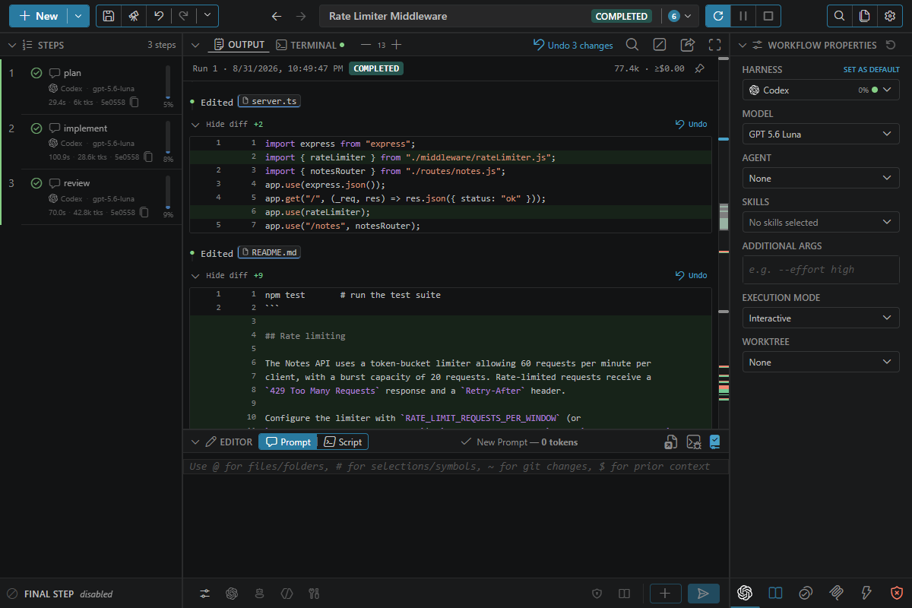The height and width of the screenshot is (608, 912).
Task: Click the tools utensils icon in bottom bar
Action: tap(313, 594)
